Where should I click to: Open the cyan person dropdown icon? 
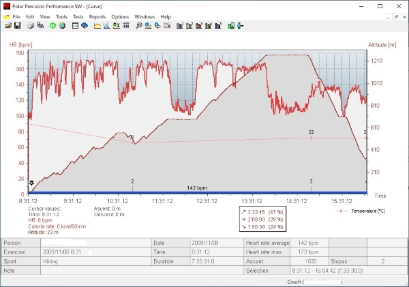pyautogui.click(x=240, y=26)
